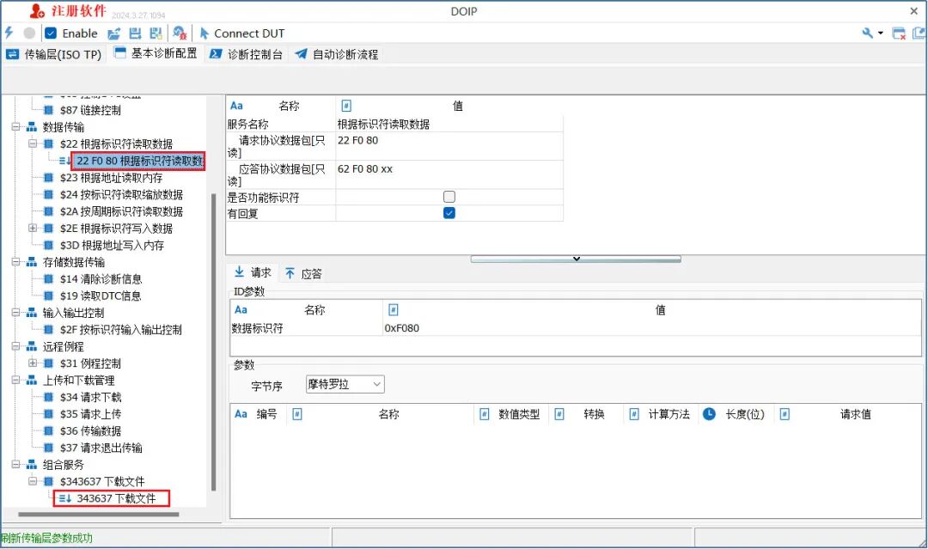Click the Connect DUT button
The width and height of the screenshot is (928, 549).
(241, 33)
